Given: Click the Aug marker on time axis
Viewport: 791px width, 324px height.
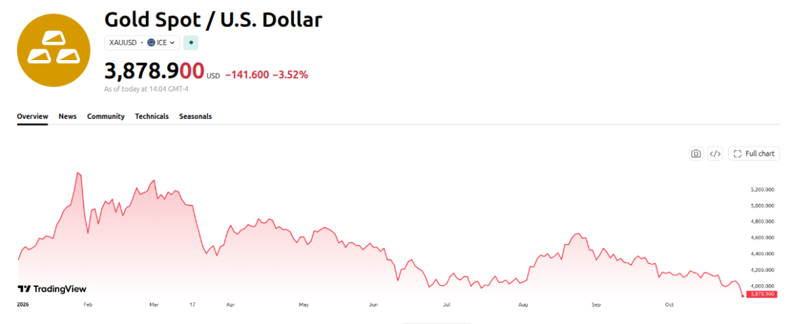Looking at the screenshot, I should pos(523,305).
